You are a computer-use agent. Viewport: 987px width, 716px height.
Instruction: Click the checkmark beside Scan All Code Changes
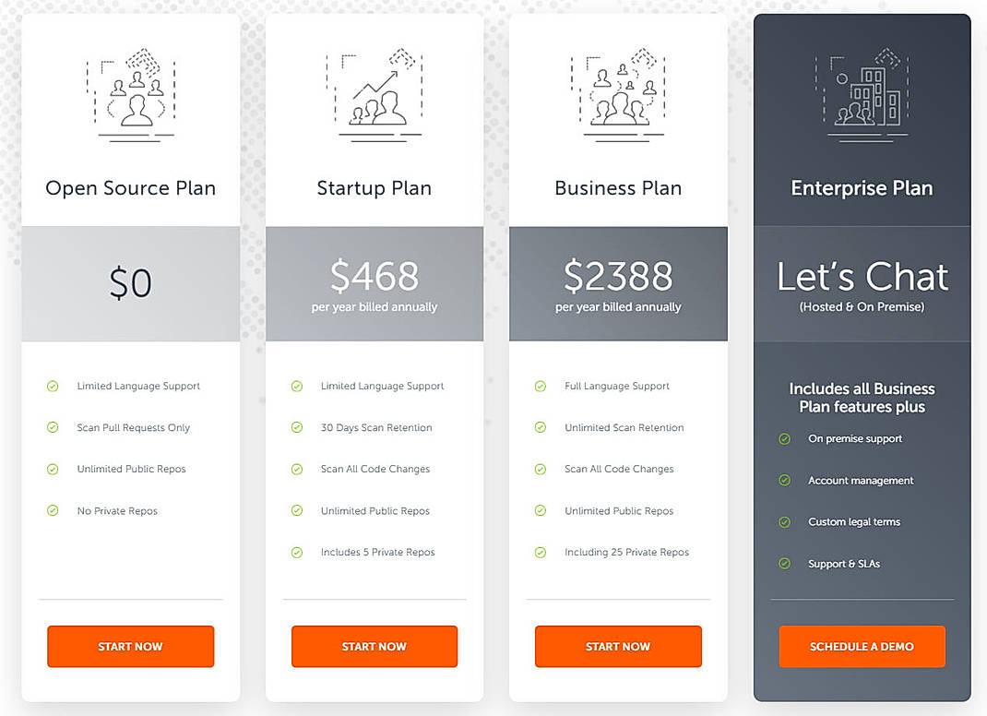coord(296,469)
